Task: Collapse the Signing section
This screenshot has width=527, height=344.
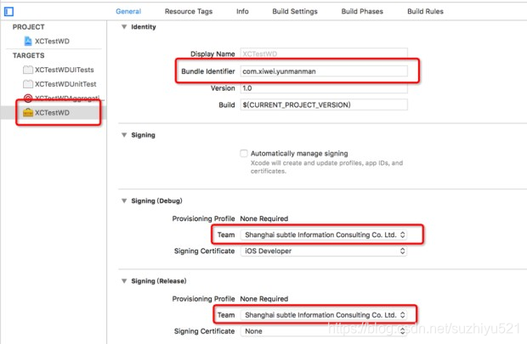Action: point(124,135)
